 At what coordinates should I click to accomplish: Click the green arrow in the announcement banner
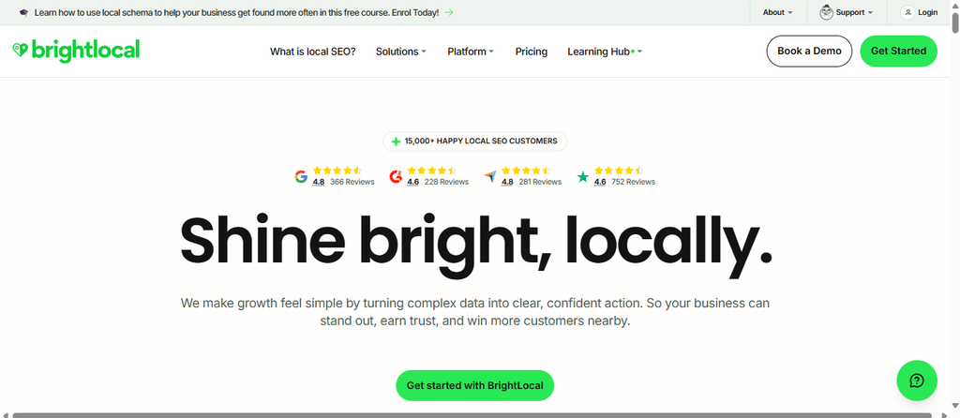(x=449, y=12)
